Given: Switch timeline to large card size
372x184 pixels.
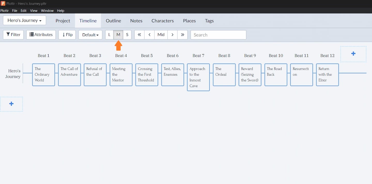Looking at the screenshot, I should pyautogui.click(x=109, y=34).
